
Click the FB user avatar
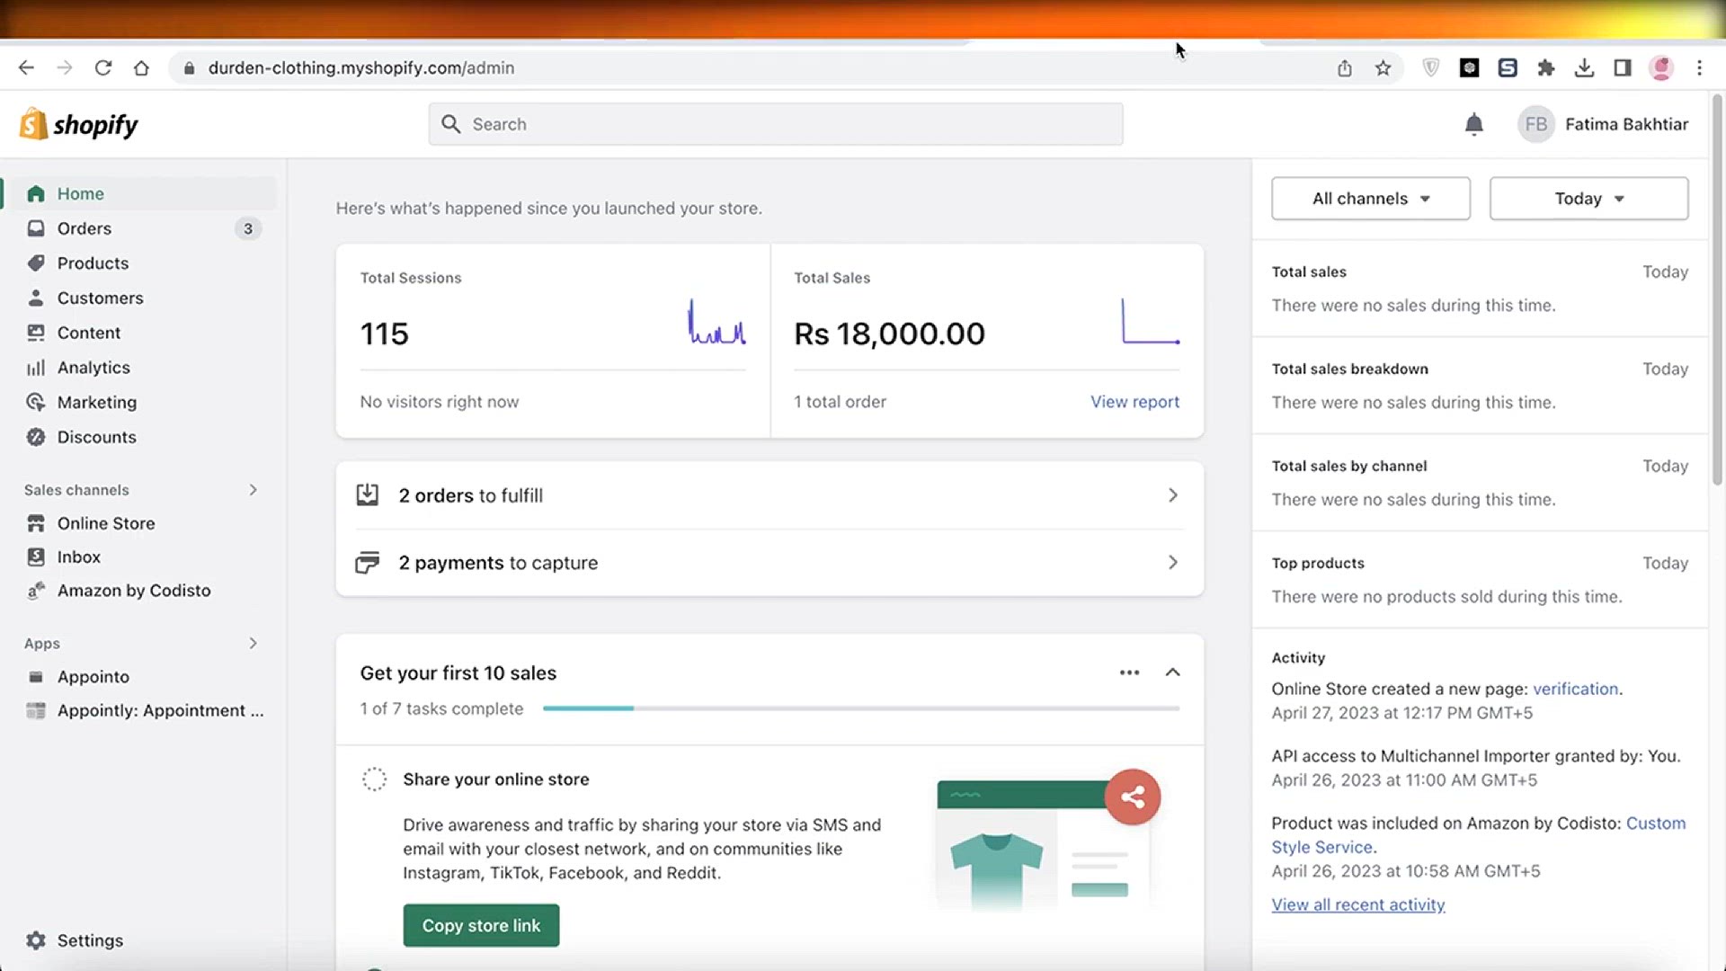click(1535, 124)
